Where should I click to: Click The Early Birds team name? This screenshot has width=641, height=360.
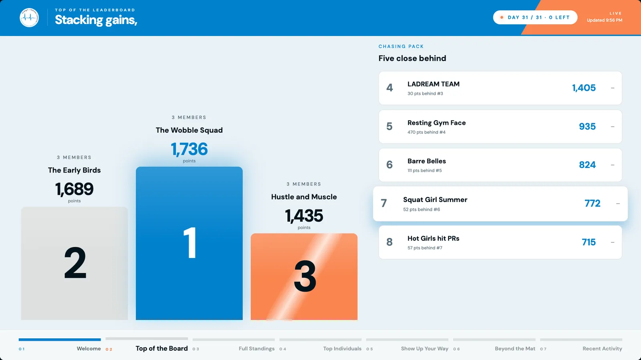[75, 170]
